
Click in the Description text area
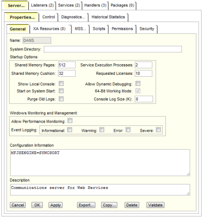(x=100, y=189)
